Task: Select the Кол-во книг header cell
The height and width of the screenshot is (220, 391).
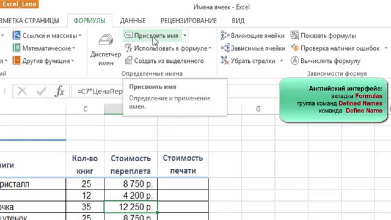Action: 85,164
